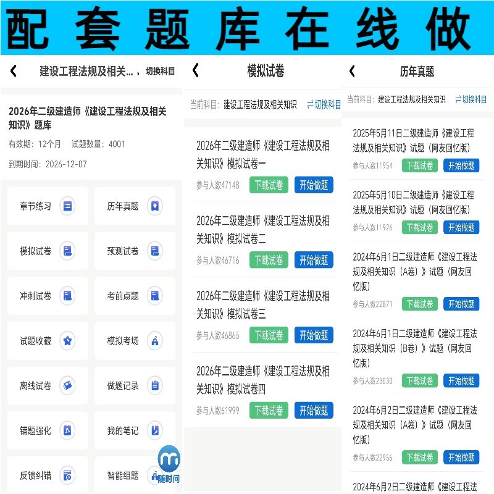Download 模拟试卷四 via 下载试卷
494x494 pixels.
(x=269, y=410)
